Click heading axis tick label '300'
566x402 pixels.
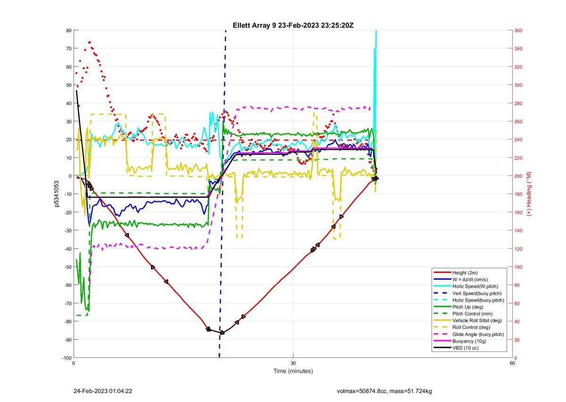pos(518,85)
